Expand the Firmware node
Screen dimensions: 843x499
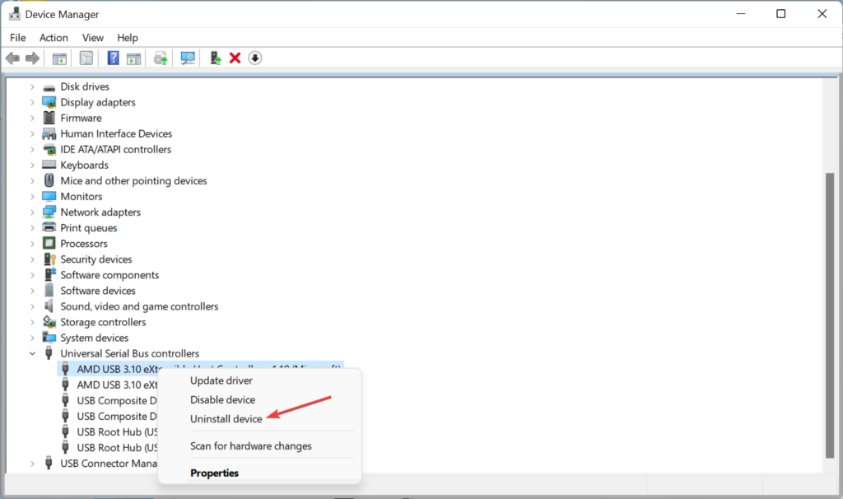32,118
